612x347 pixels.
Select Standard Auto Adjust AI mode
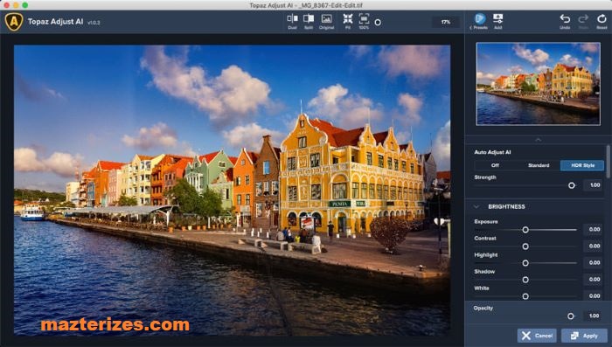[x=539, y=165]
